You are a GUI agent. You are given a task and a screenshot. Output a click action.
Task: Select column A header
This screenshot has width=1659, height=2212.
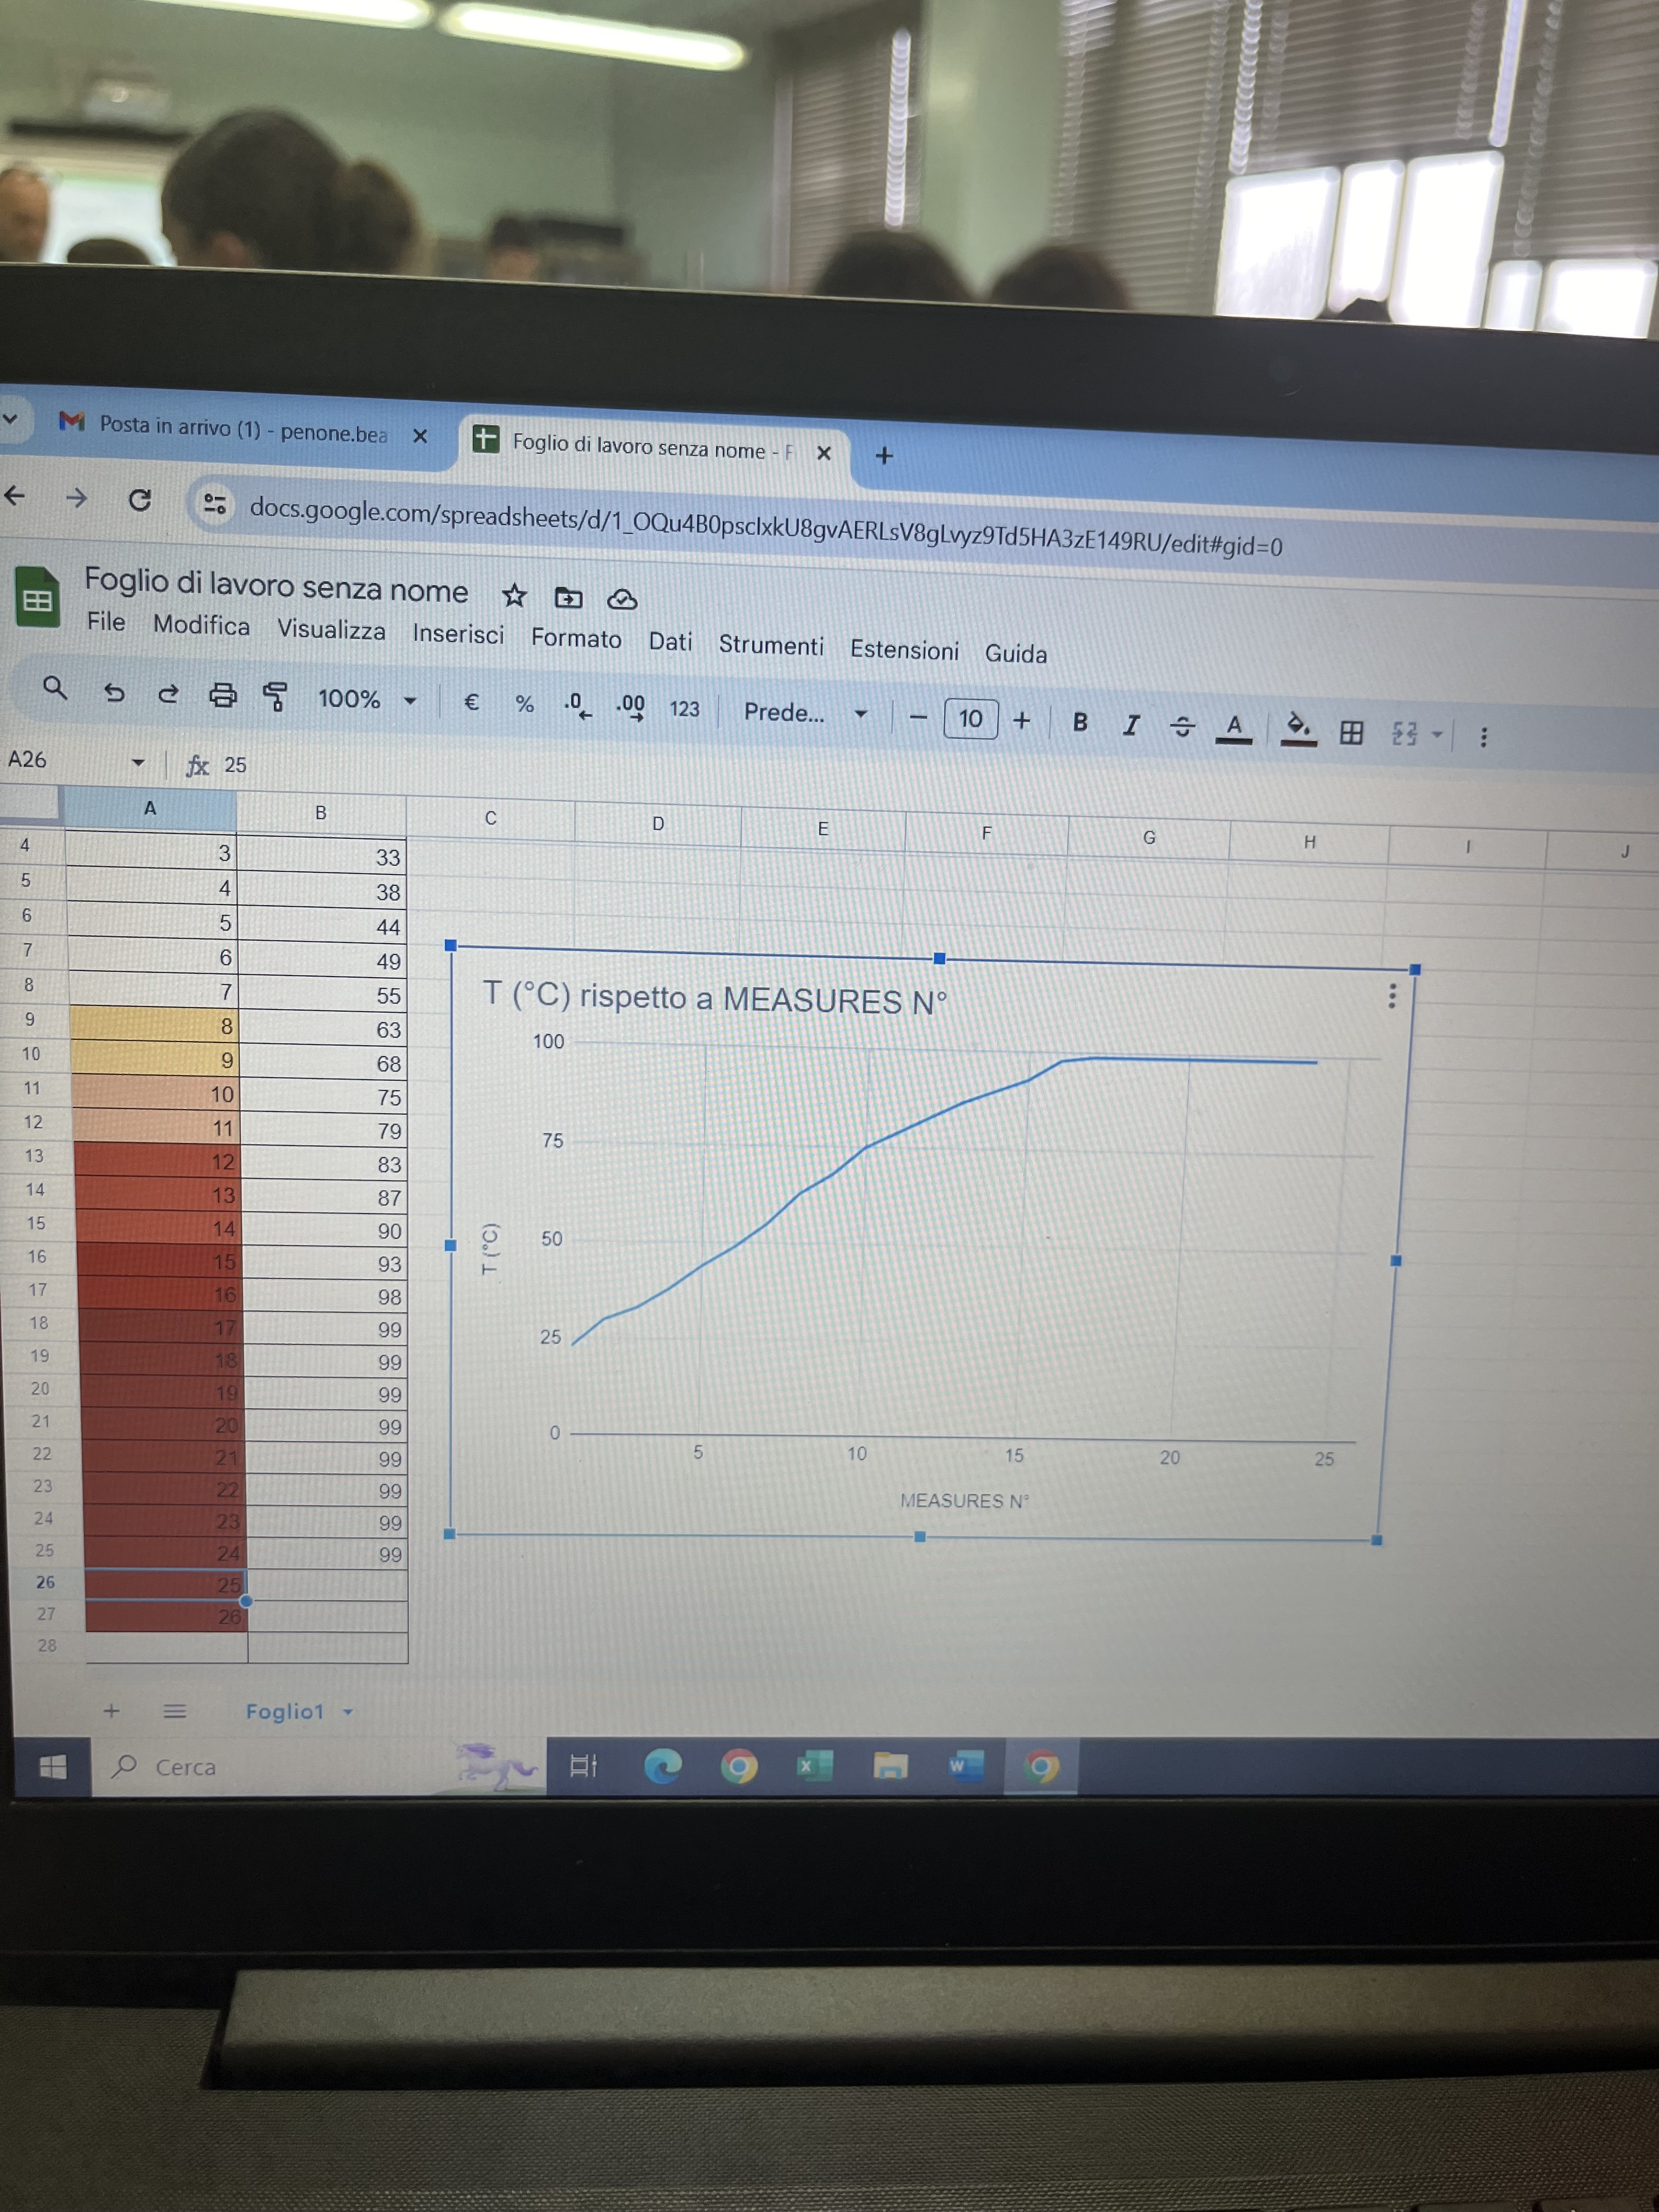point(150,808)
